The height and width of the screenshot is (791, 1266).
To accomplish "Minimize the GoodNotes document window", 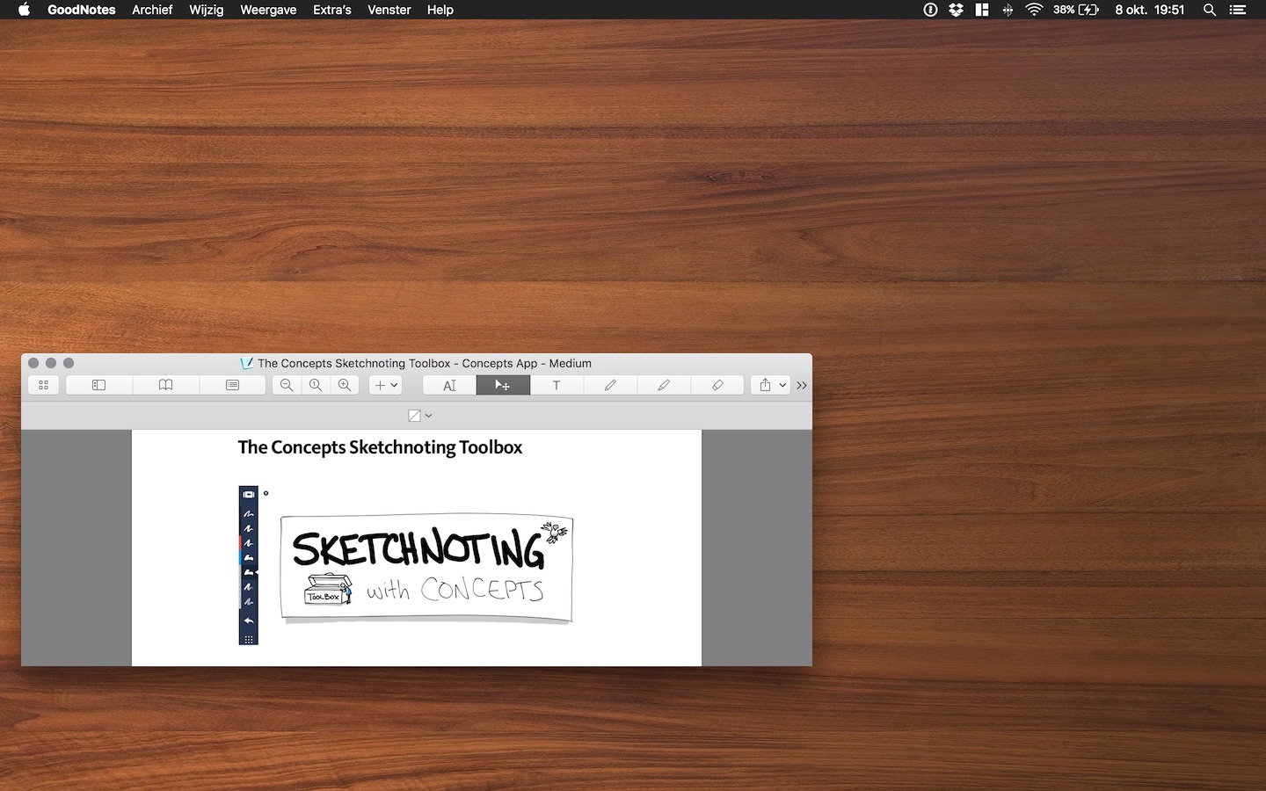I will tap(51, 363).
